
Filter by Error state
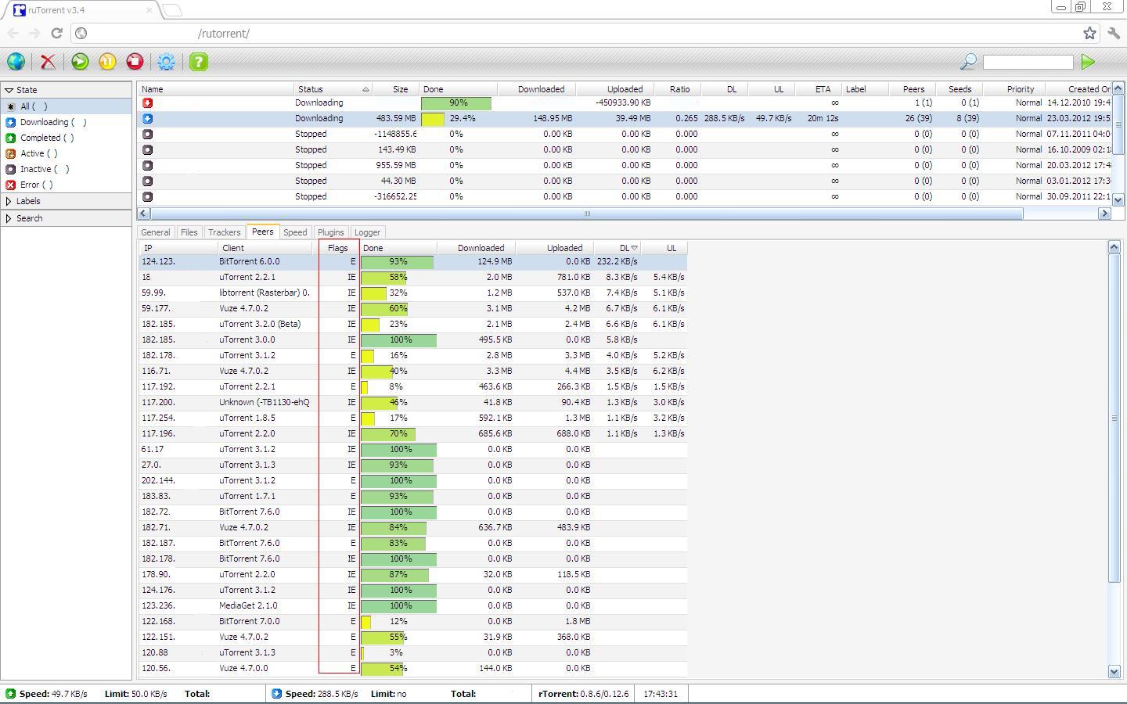pos(67,185)
